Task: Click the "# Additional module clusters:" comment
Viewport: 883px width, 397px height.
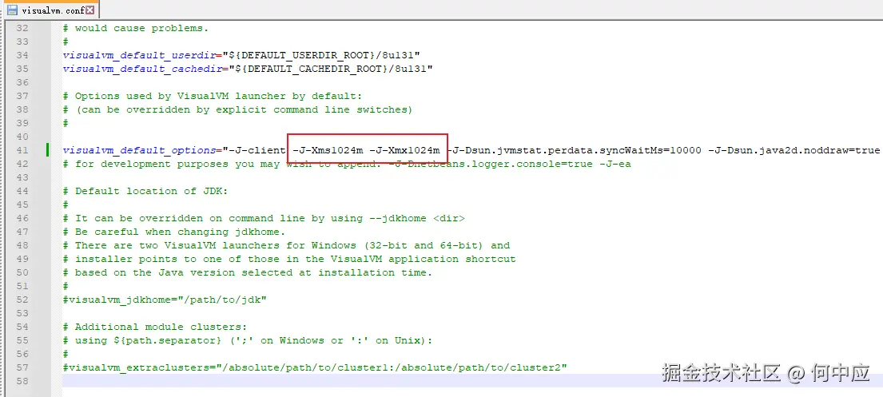Action: 155,327
